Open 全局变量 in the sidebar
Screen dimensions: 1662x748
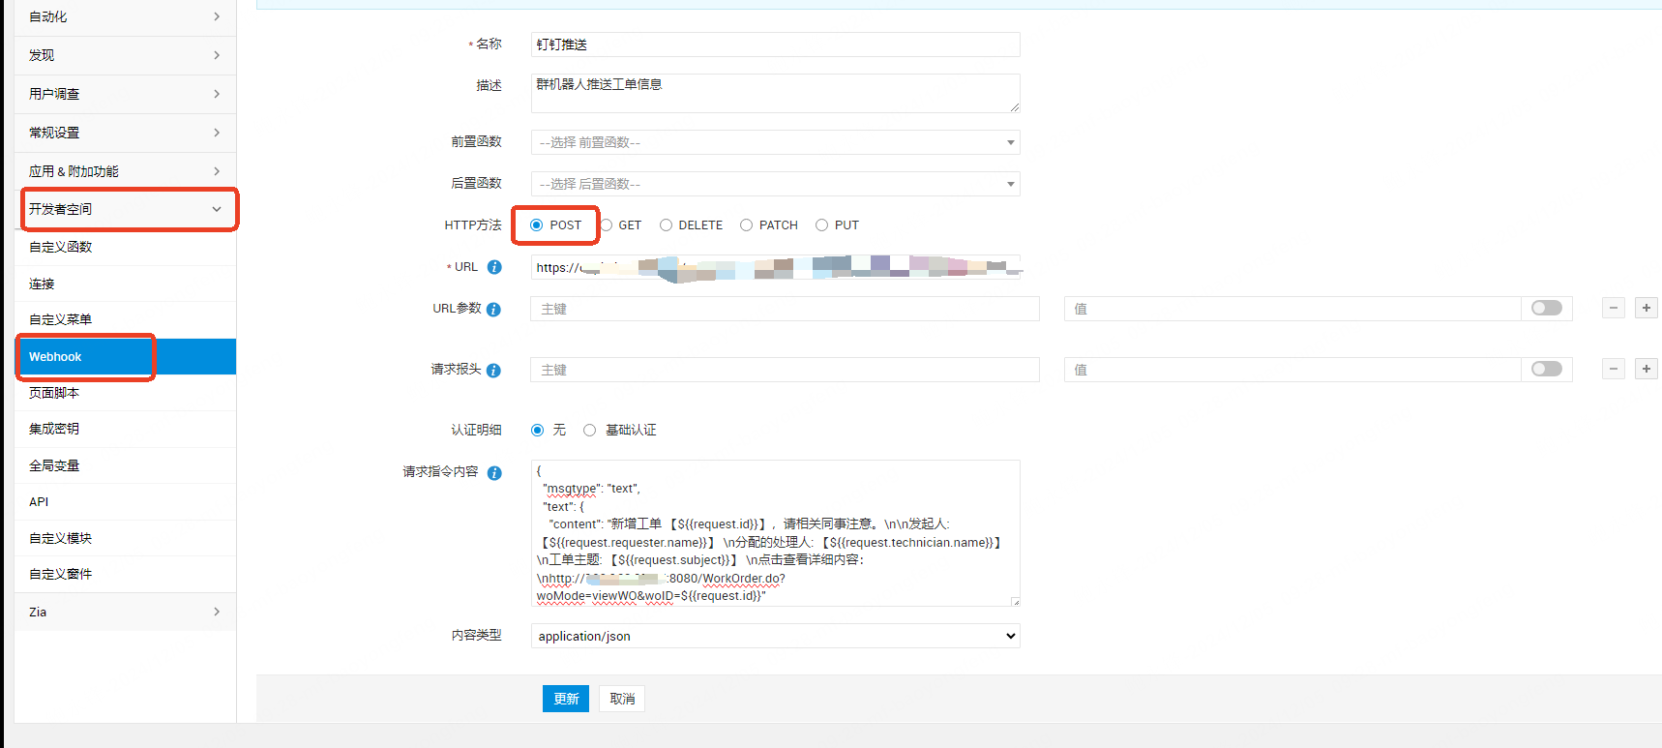125,466
